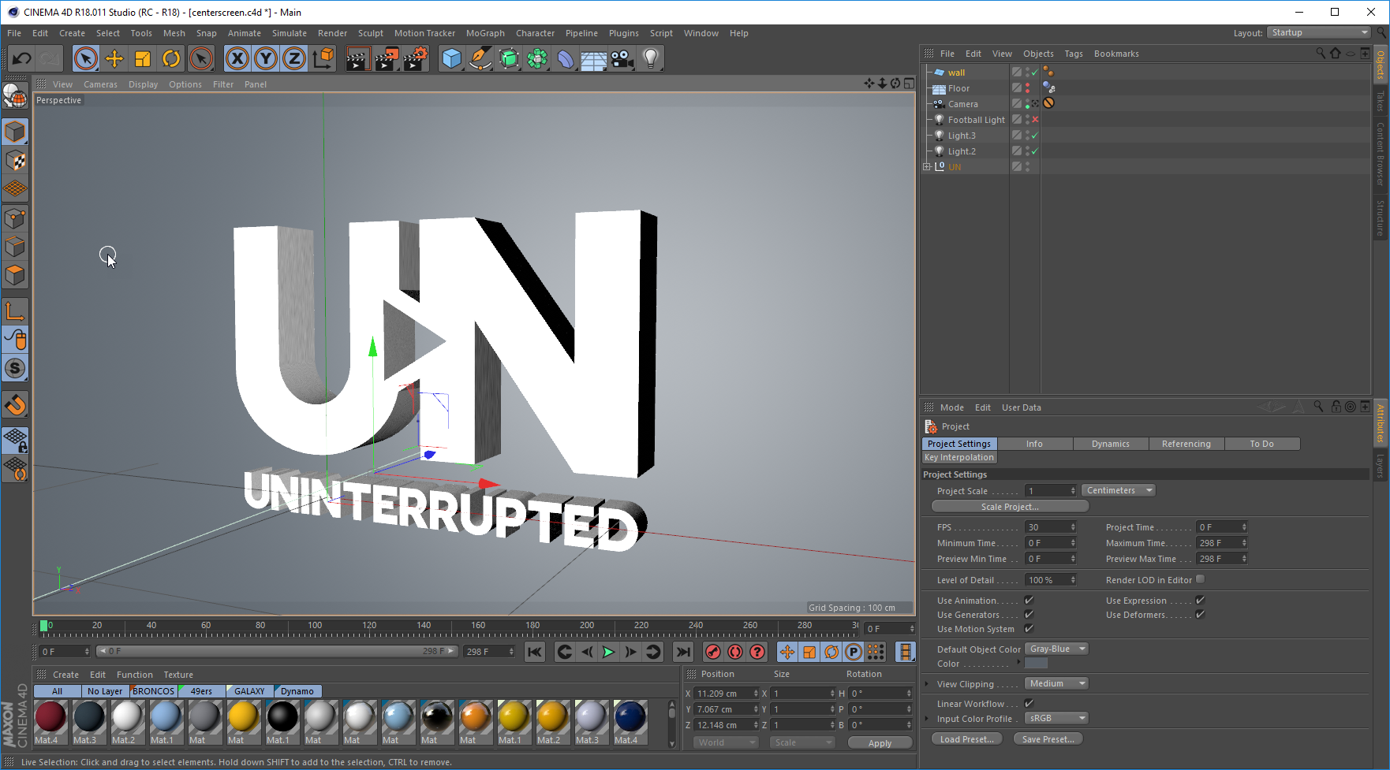Select the red Mat.4 material swatch

click(50, 719)
